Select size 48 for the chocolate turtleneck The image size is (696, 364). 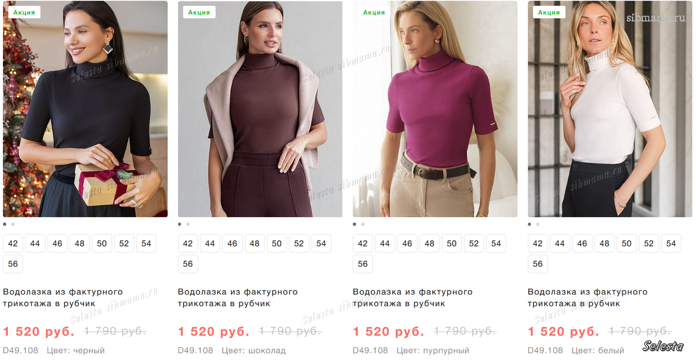point(255,244)
